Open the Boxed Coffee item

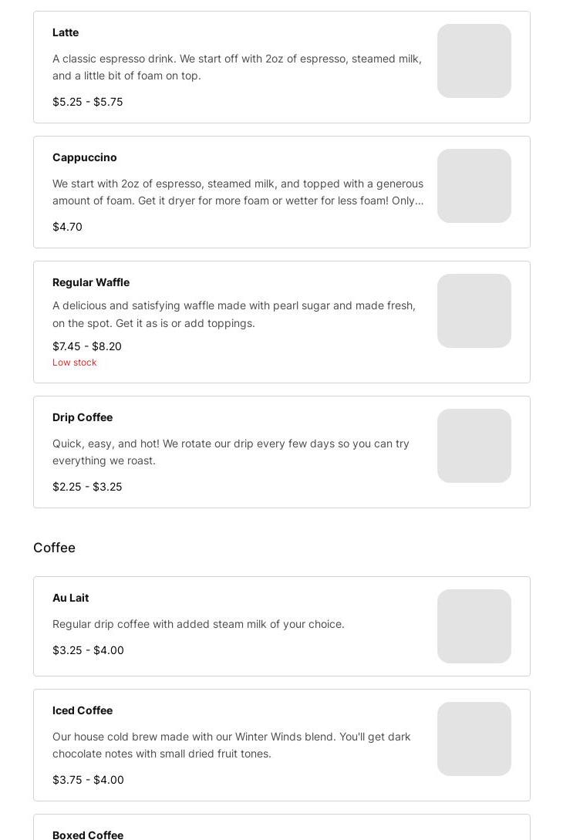point(88,835)
